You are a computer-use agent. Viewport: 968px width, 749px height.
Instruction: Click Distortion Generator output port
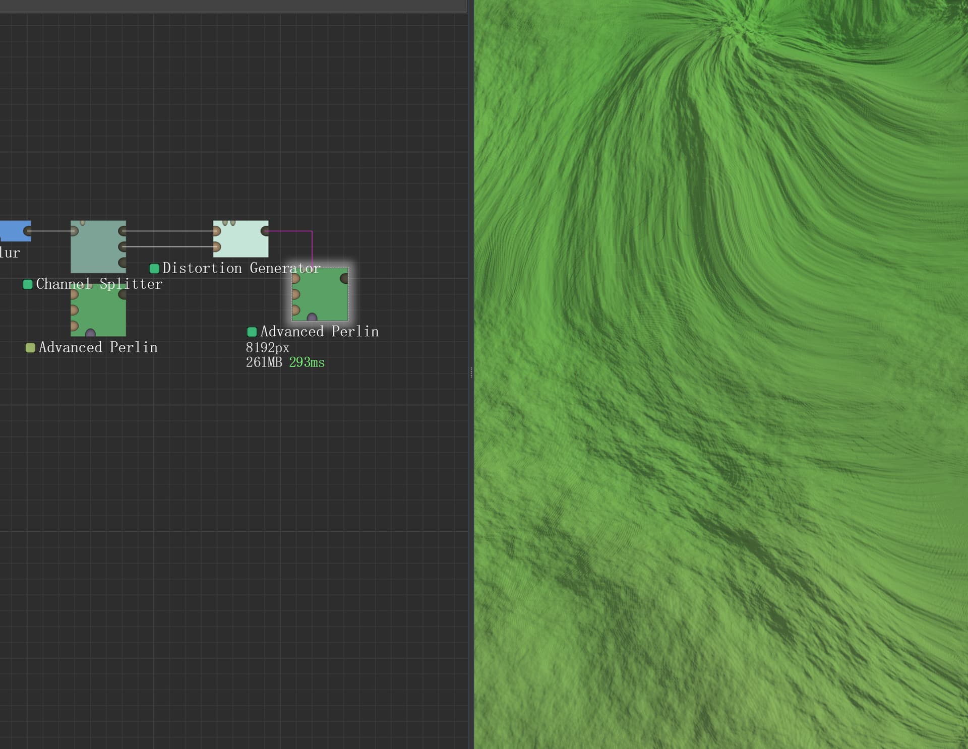pyautogui.click(x=265, y=231)
